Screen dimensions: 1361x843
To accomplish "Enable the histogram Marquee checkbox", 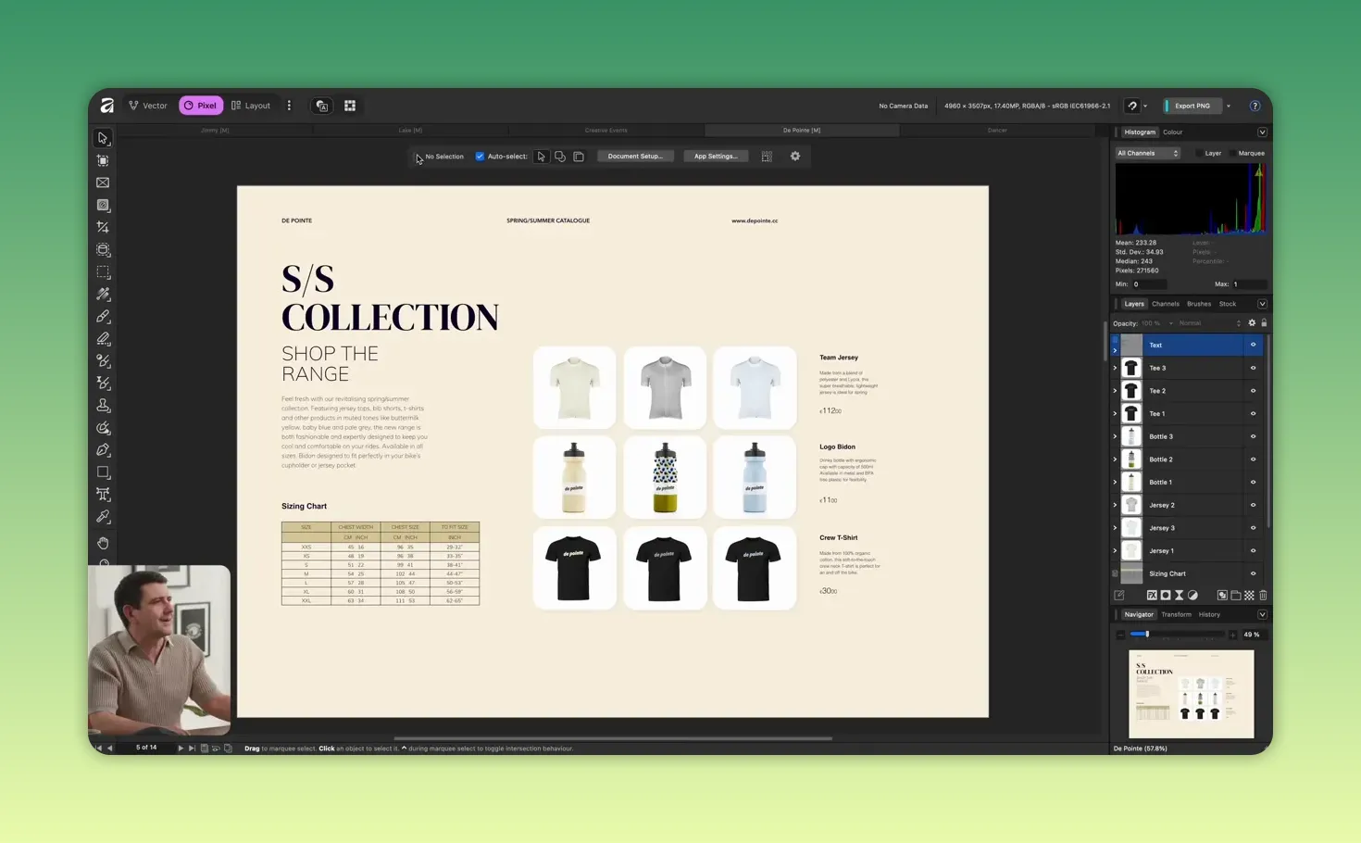I will click(x=1233, y=153).
